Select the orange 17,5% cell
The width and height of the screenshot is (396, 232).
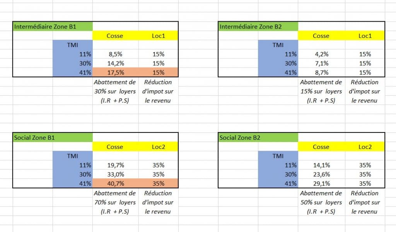tap(115, 72)
